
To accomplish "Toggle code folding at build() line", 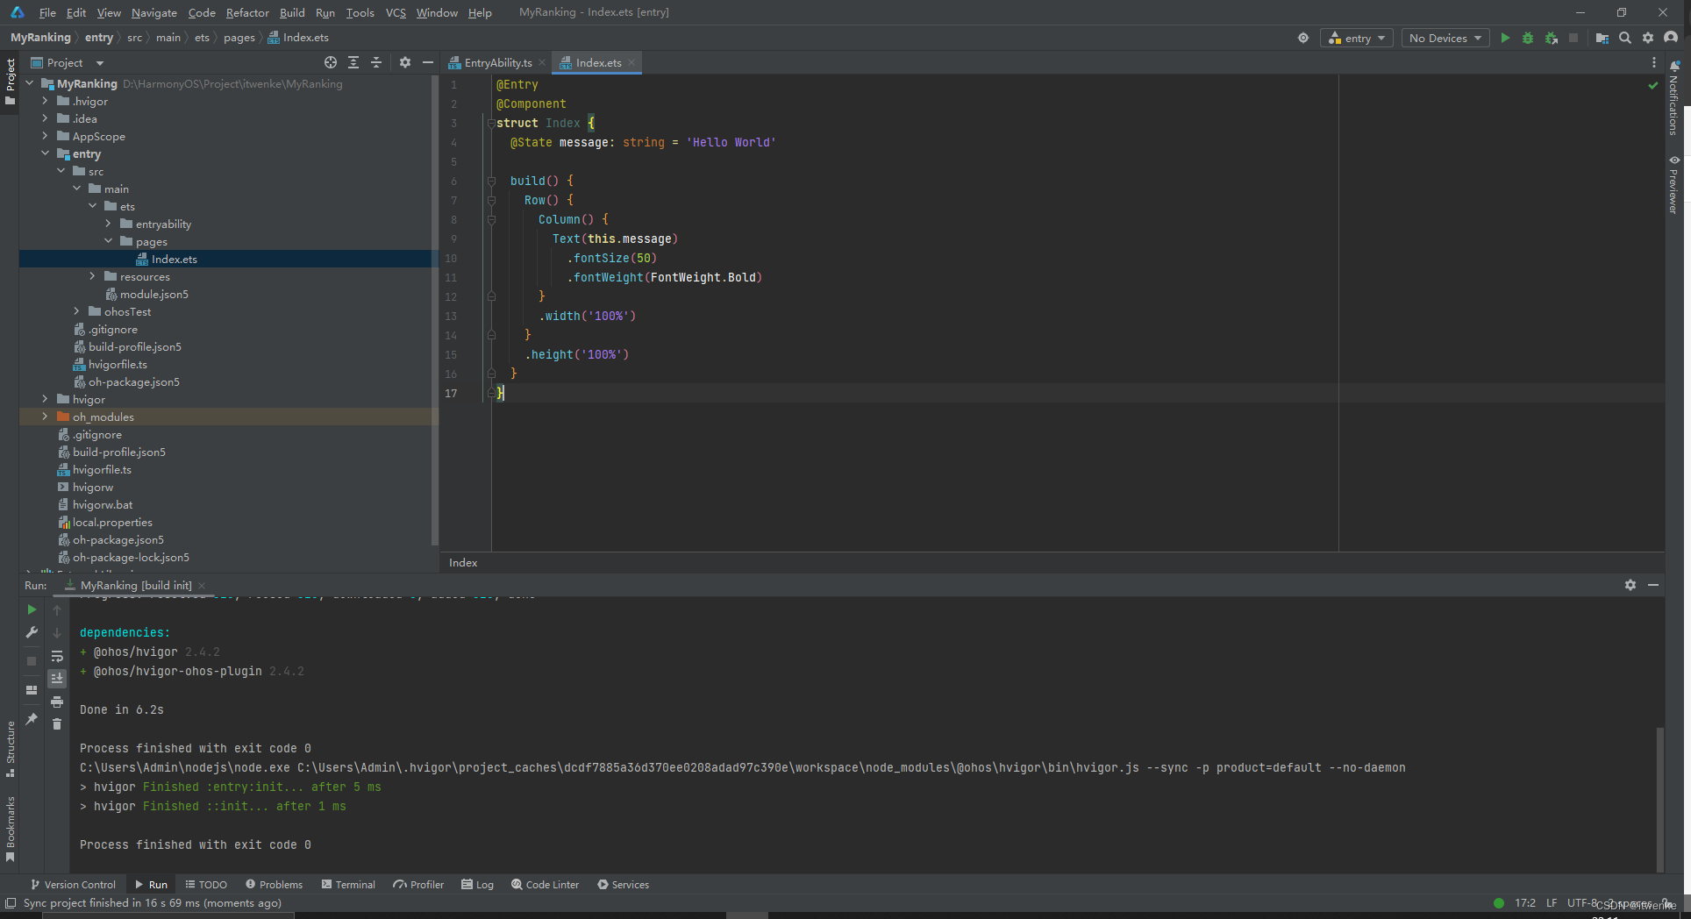I will (x=491, y=182).
